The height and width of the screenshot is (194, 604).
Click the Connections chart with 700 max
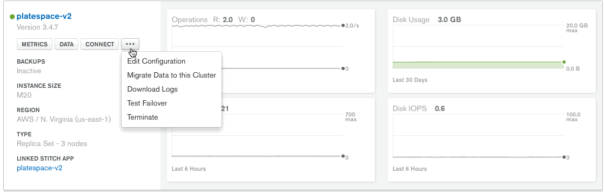point(271,140)
